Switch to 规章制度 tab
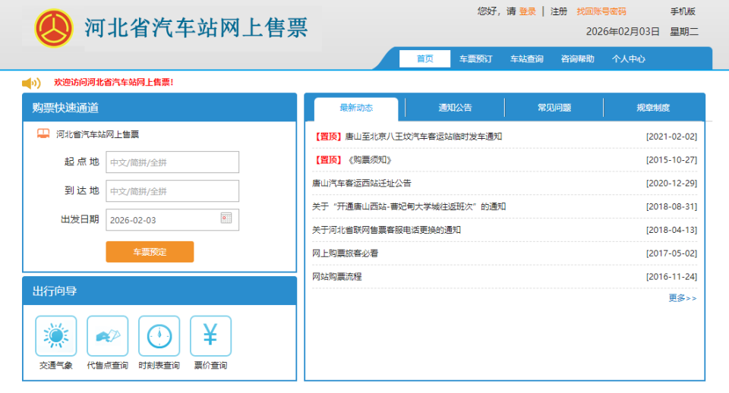Image resolution: width=729 pixels, height=393 pixels. click(x=653, y=108)
